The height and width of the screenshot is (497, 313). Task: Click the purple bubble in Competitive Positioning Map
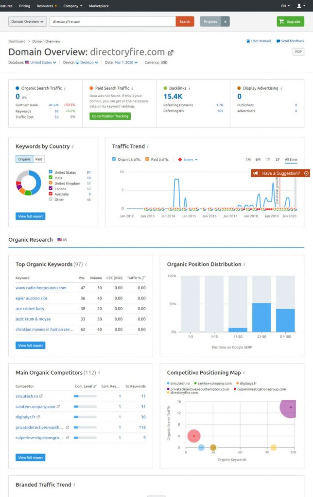(288, 409)
